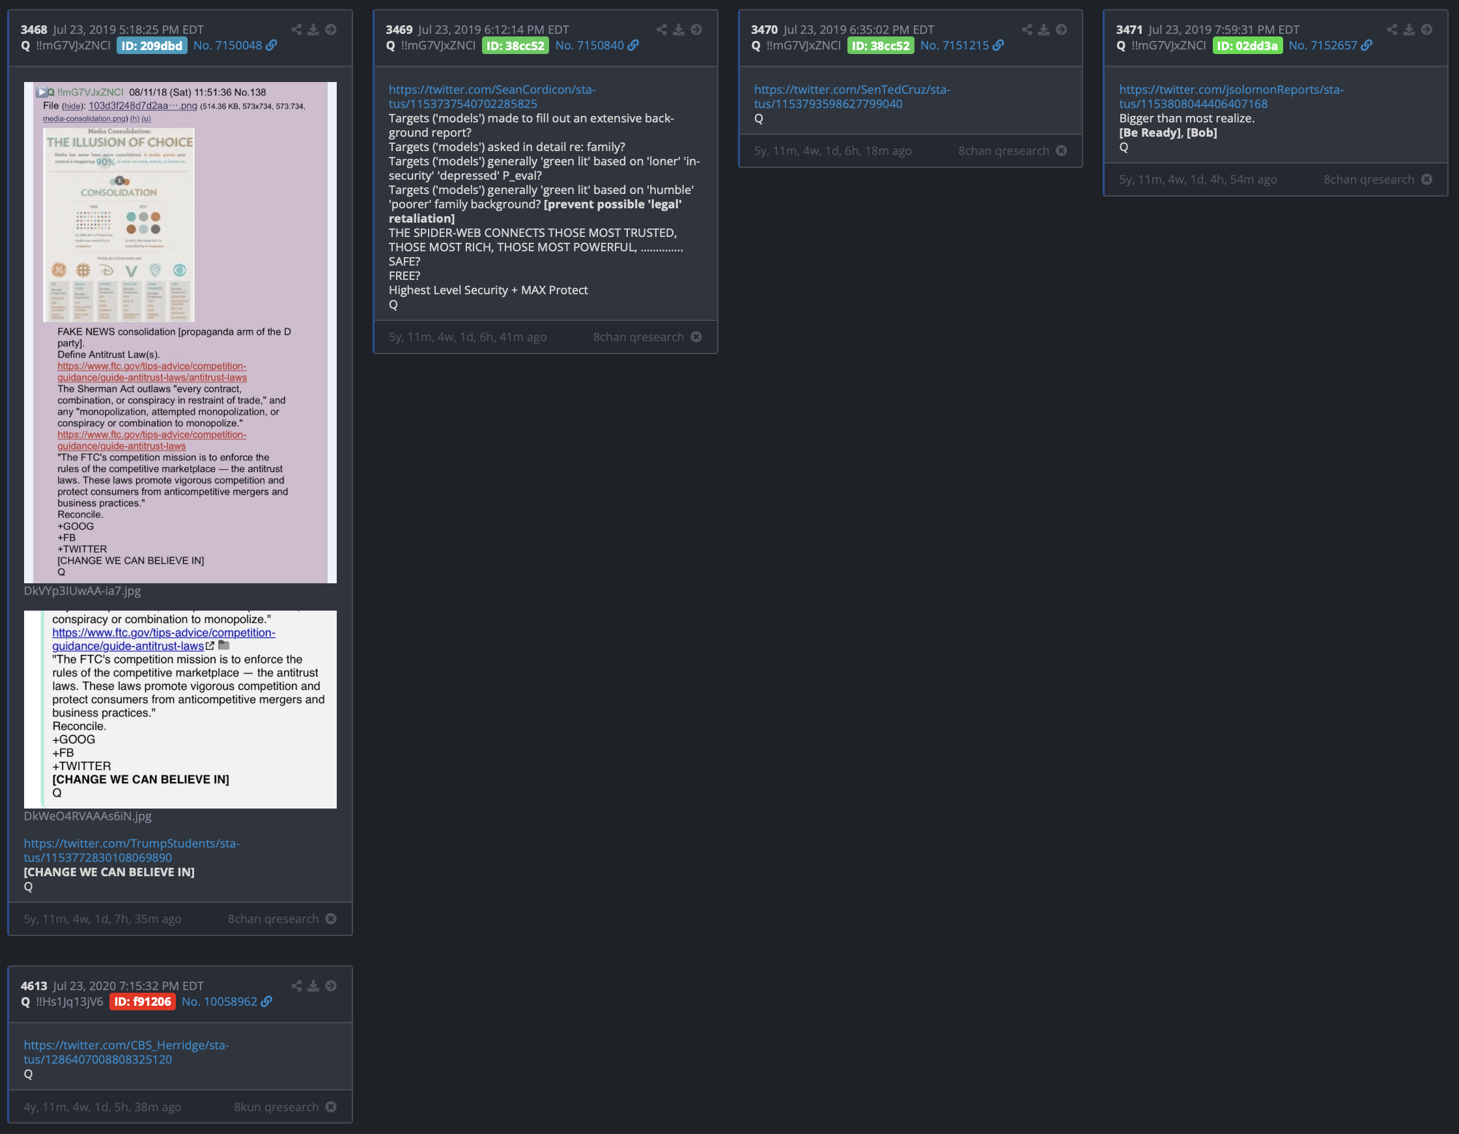Open post 3471 with arrow icon

(x=1426, y=29)
